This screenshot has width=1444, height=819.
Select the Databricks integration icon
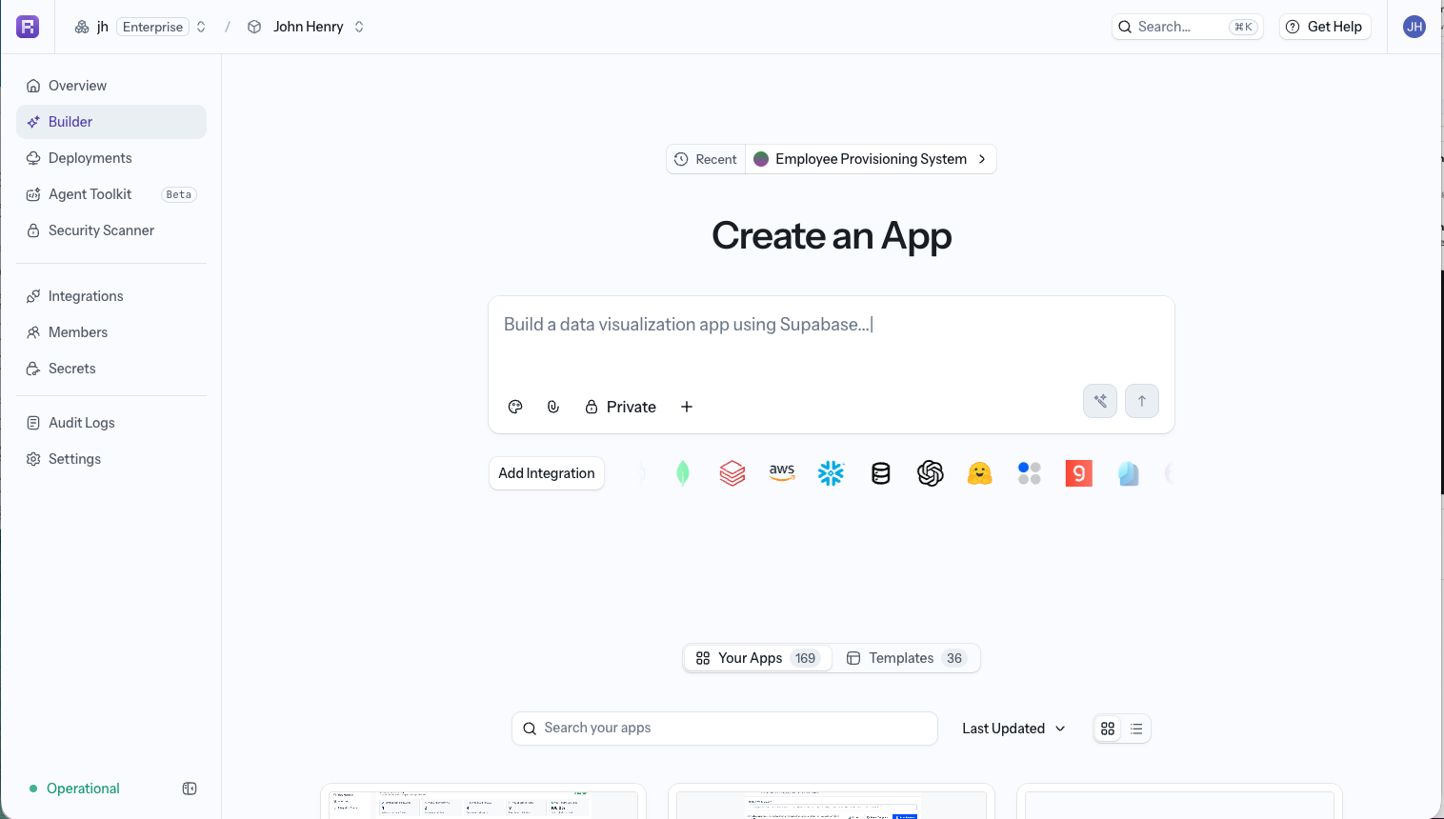tap(732, 473)
